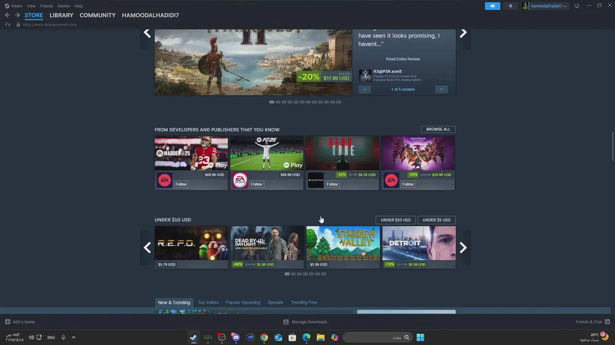Switch to the Specials tab
Viewport: 615px width, 345px height.
pyautogui.click(x=275, y=302)
